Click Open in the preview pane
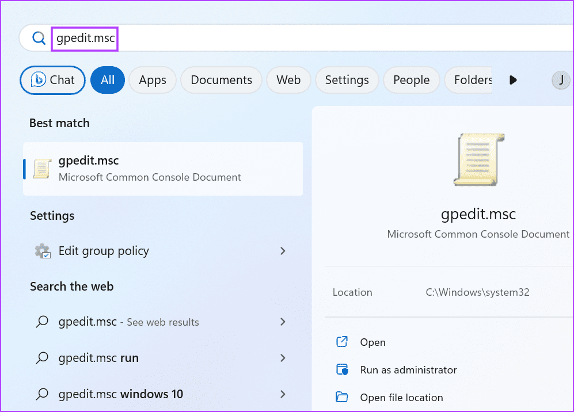The height and width of the screenshot is (412, 574). click(372, 342)
